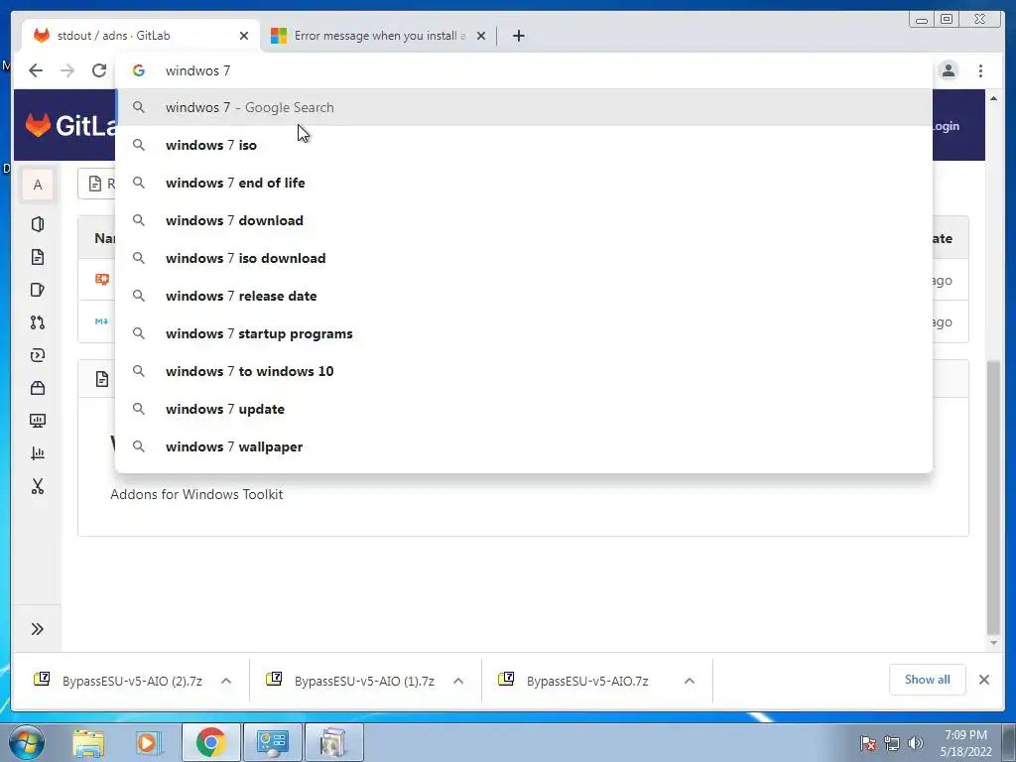Open the Chrome profile icon

pyautogui.click(x=949, y=70)
